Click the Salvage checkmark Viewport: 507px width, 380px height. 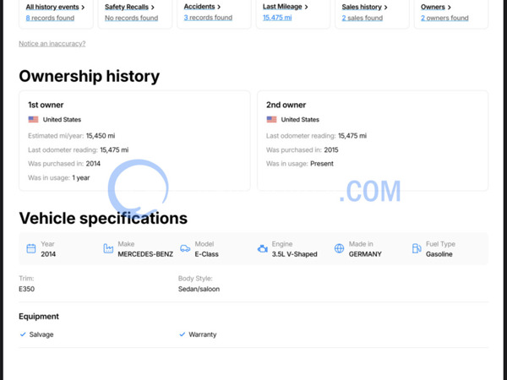click(23, 334)
